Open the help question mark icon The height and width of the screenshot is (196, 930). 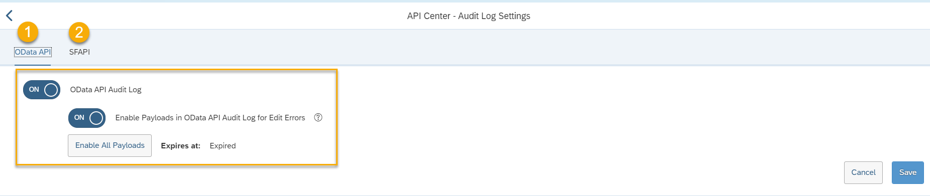pyautogui.click(x=318, y=117)
